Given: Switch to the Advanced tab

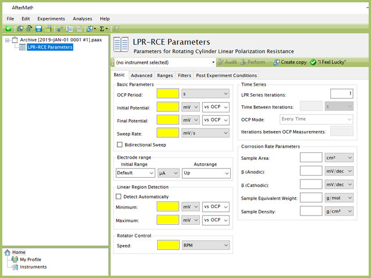Looking at the screenshot, I should coord(141,75).
